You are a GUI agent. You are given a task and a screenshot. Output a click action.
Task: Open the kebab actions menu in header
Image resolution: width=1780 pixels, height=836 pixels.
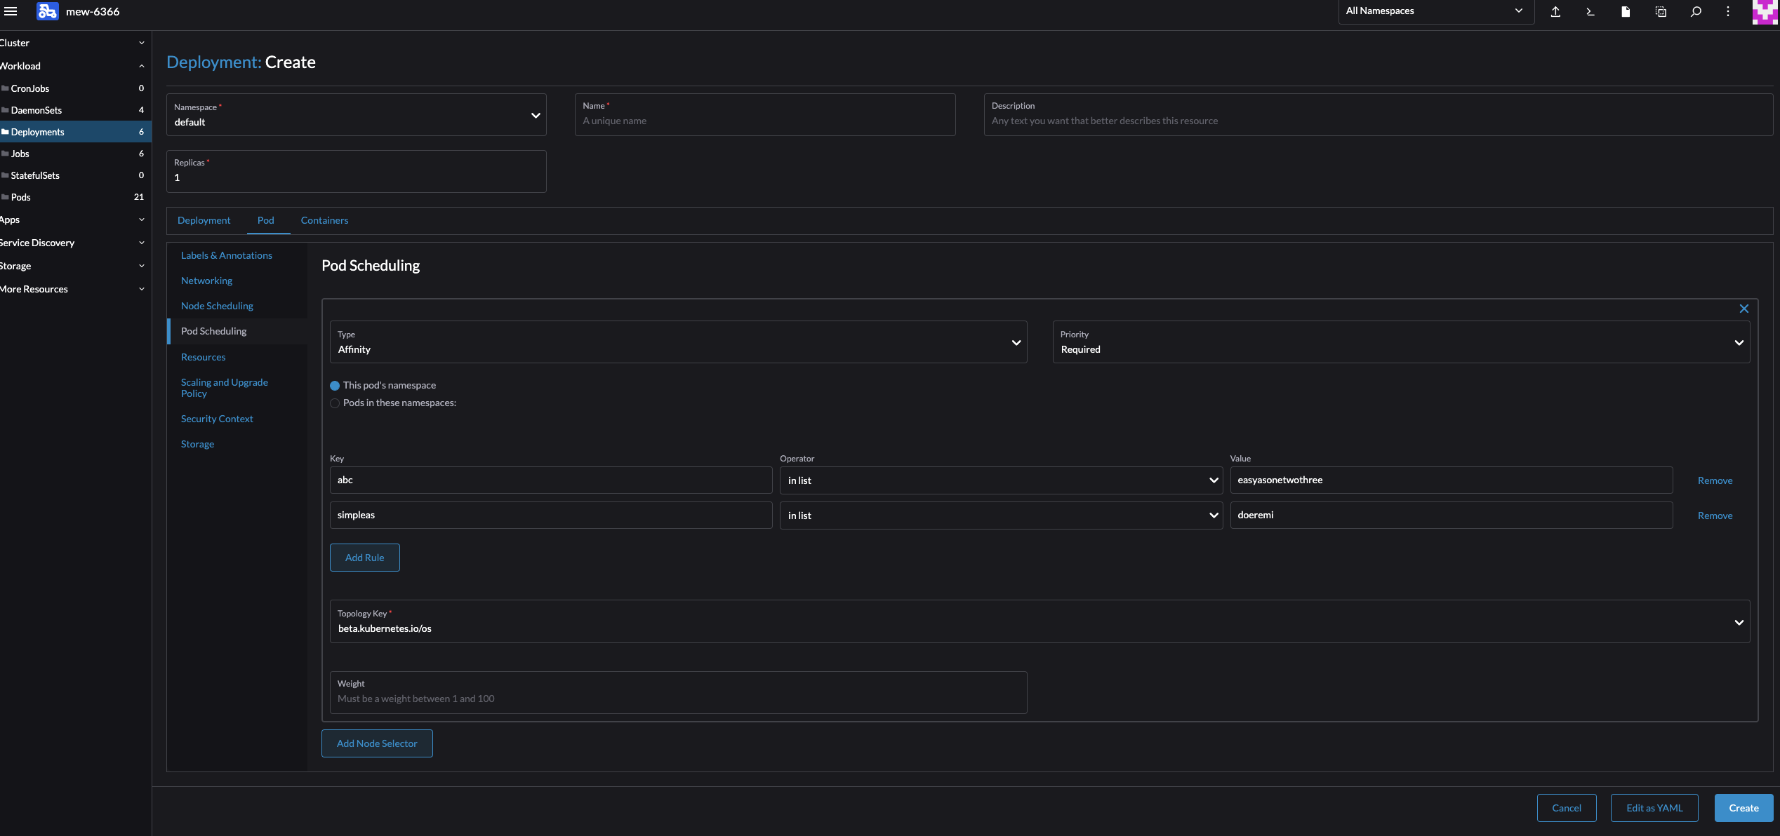[1728, 12]
